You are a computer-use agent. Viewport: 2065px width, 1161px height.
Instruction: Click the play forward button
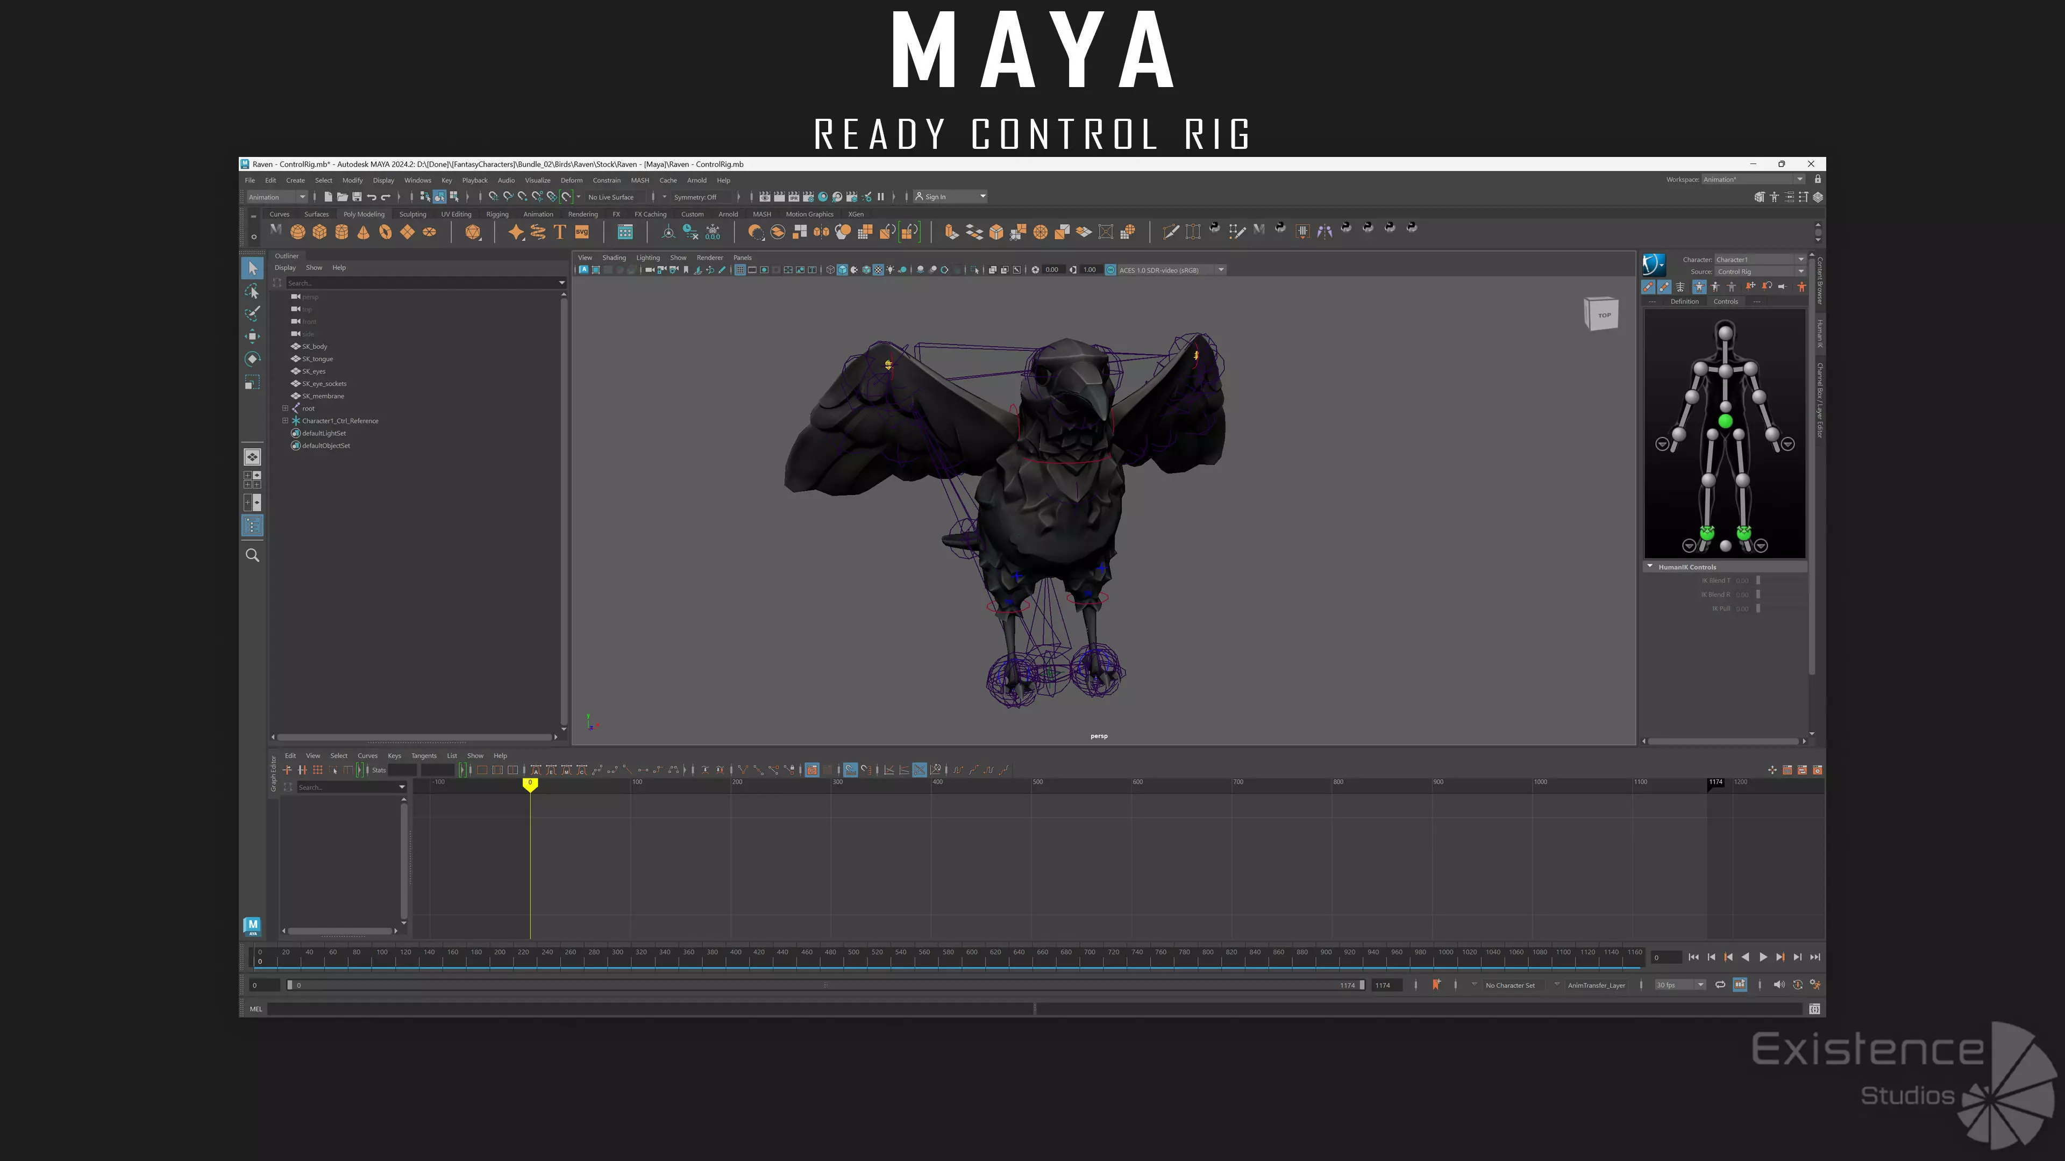click(x=1763, y=957)
